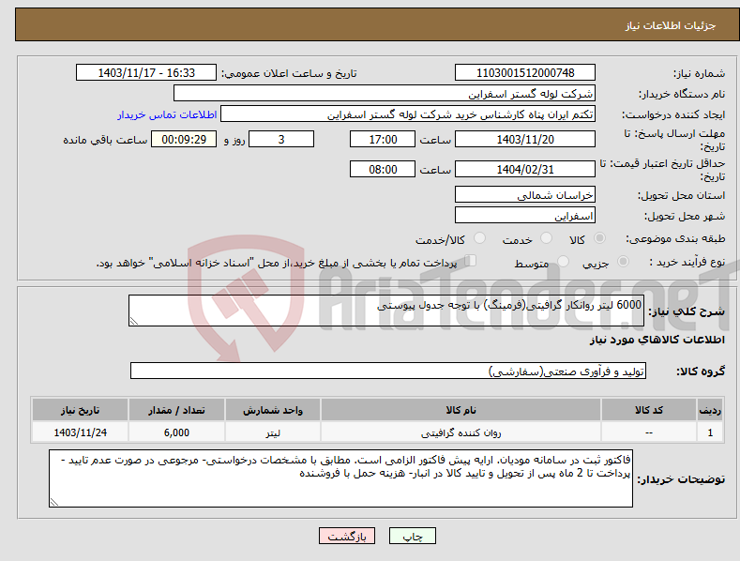Click the ردیف column header
This screenshot has width=740, height=561.
710,410
